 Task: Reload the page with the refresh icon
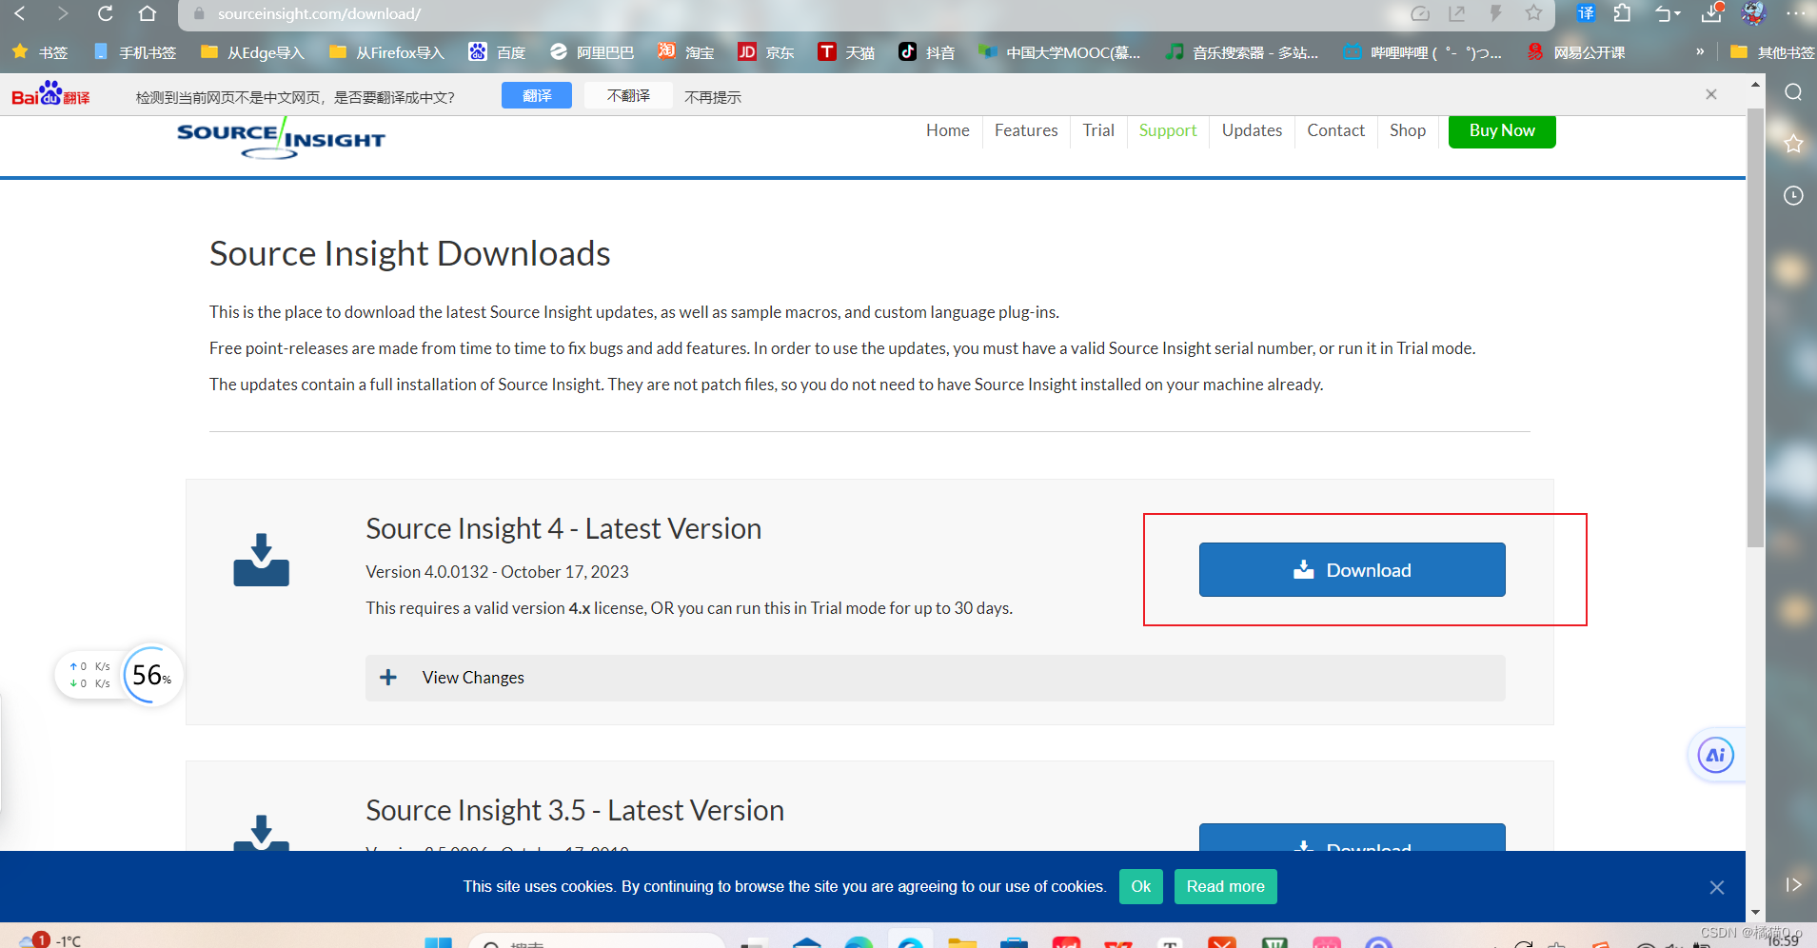pyautogui.click(x=105, y=13)
